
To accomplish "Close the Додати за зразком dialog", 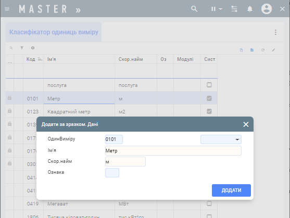I will tap(246, 124).
